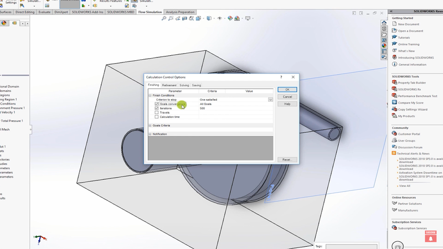This screenshot has height=249, width=443.
Task: Open the Tutorials resource icon
Action: [394, 38]
